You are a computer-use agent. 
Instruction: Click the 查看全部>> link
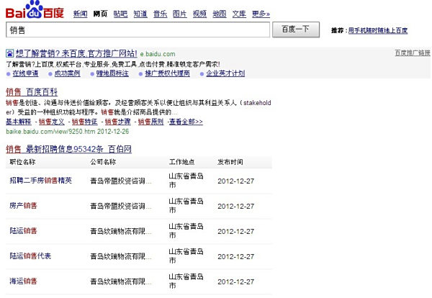coord(186,122)
